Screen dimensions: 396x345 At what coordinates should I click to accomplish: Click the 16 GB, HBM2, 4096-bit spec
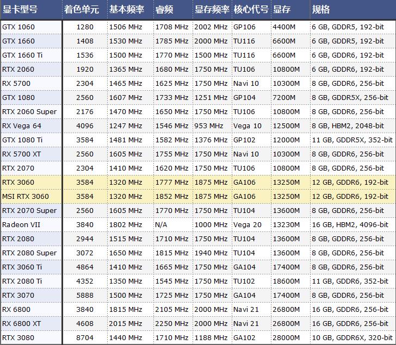point(350,225)
